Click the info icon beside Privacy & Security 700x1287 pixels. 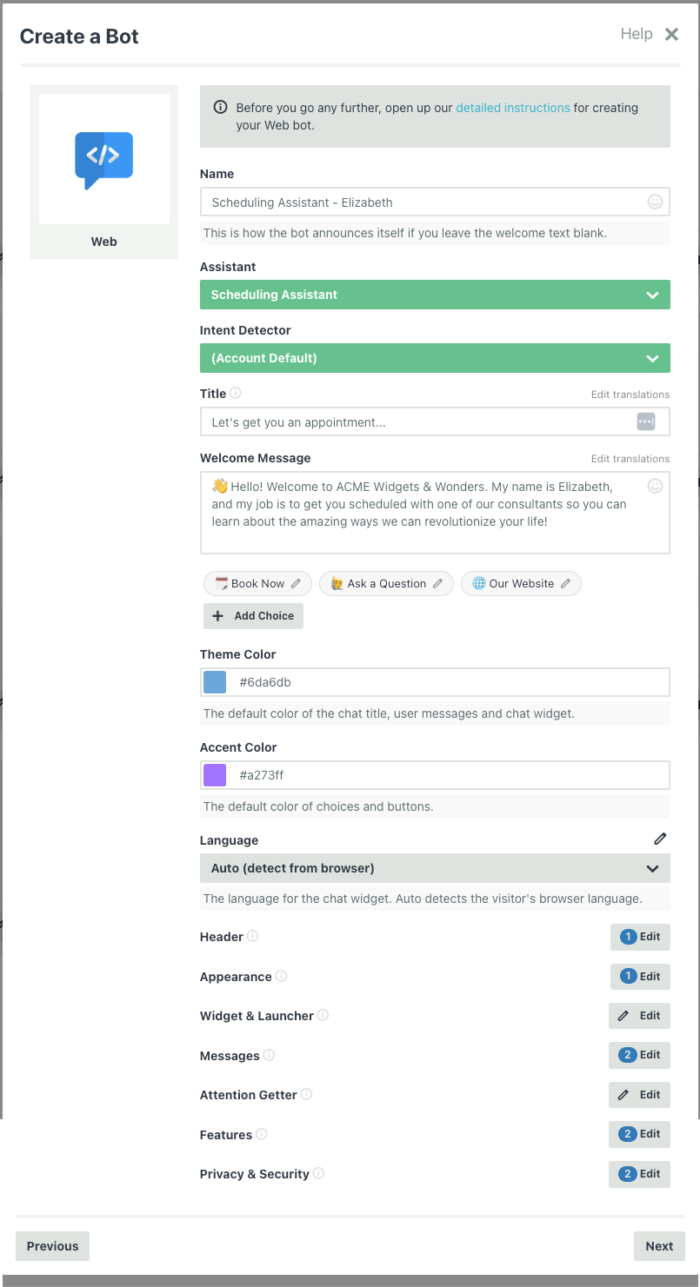point(319,1173)
